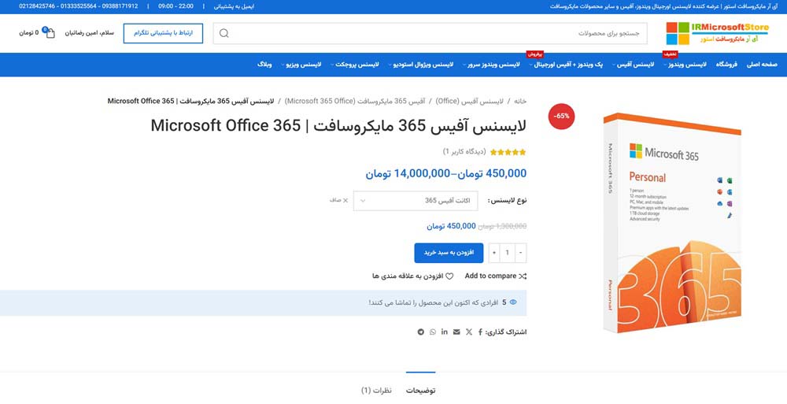This screenshot has height=404, width=787.
Task: Add product to wishlist with heart icon
Action: (449, 276)
